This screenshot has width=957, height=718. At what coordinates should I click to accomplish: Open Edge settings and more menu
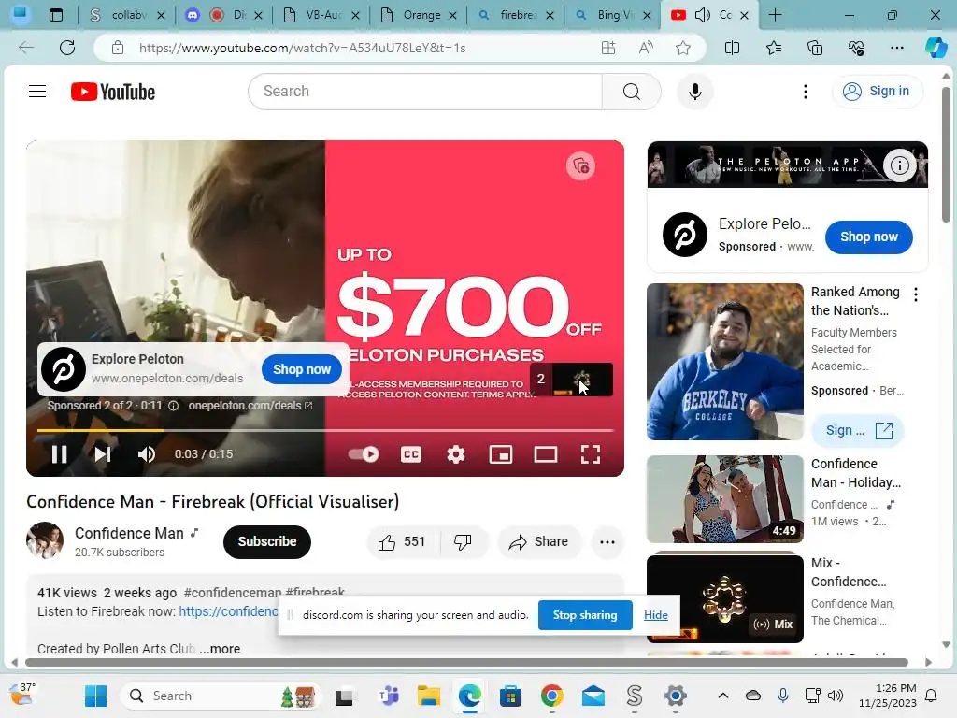click(896, 48)
